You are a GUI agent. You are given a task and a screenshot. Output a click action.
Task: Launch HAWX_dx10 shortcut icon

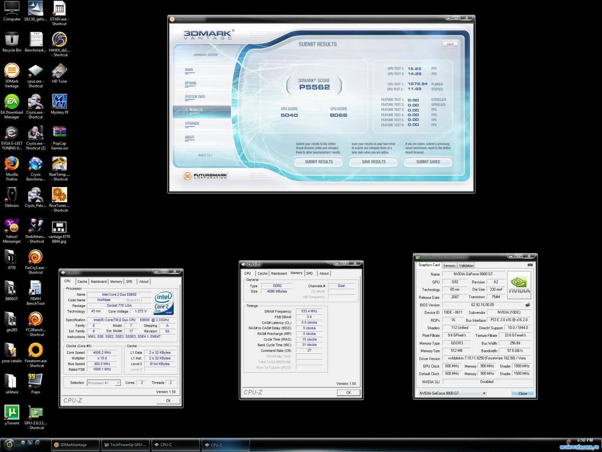pos(59,44)
